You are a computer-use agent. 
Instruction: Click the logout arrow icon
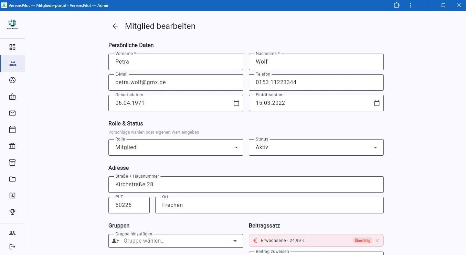(x=12, y=247)
